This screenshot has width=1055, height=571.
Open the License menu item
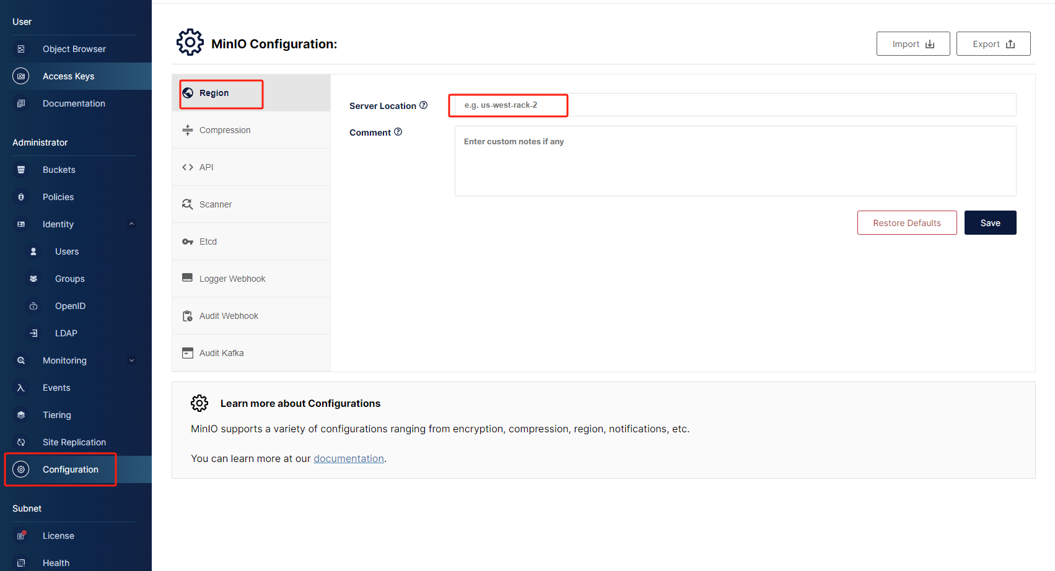[76, 536]
